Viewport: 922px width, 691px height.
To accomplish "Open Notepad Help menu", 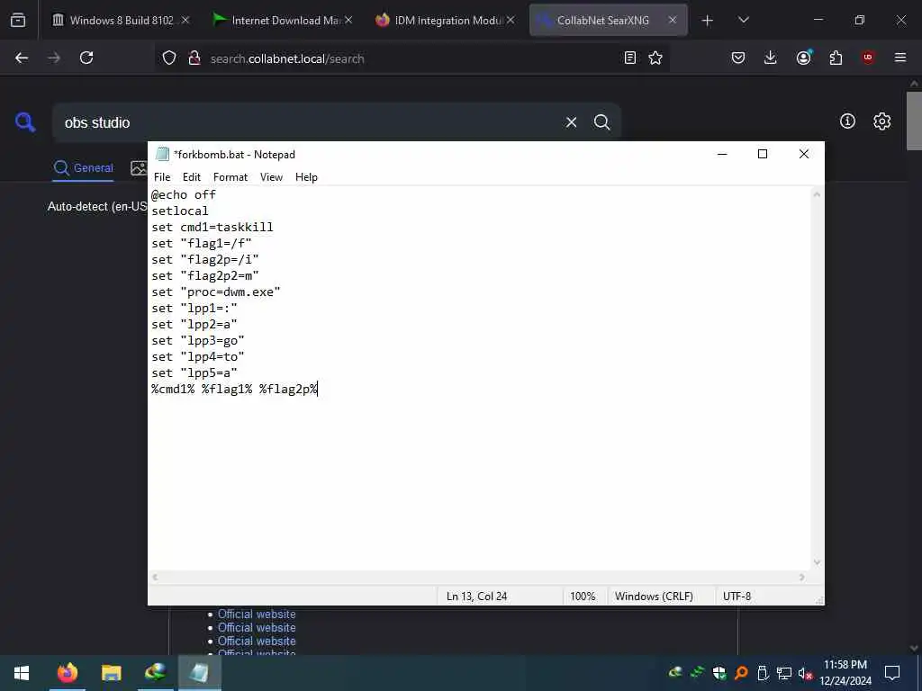I will coord(306,177).
